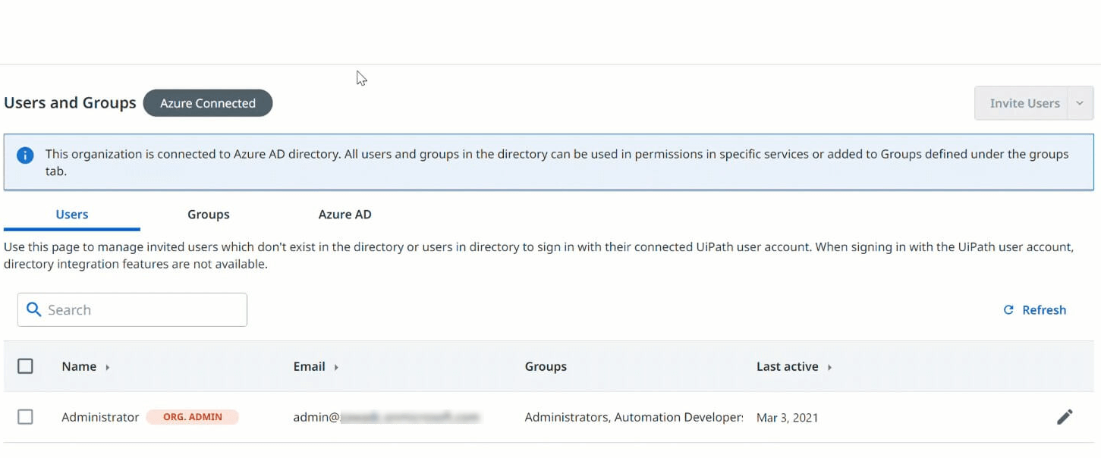Image resolution: width=1101 pixels, height=458 pixels.
Task: Tick the select-all checkbox in the table header
Action: [x=25, y=366]
